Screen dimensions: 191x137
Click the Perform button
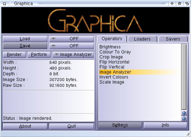pos(39,55)
